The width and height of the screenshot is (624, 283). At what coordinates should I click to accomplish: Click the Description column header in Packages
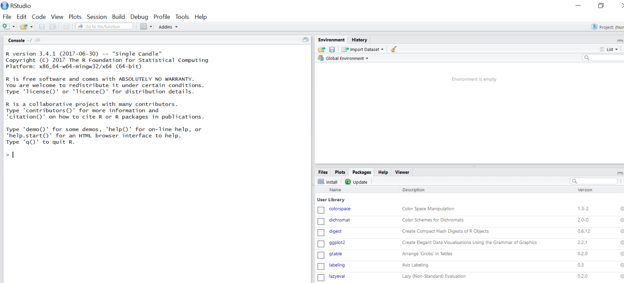tap(413, 190)
